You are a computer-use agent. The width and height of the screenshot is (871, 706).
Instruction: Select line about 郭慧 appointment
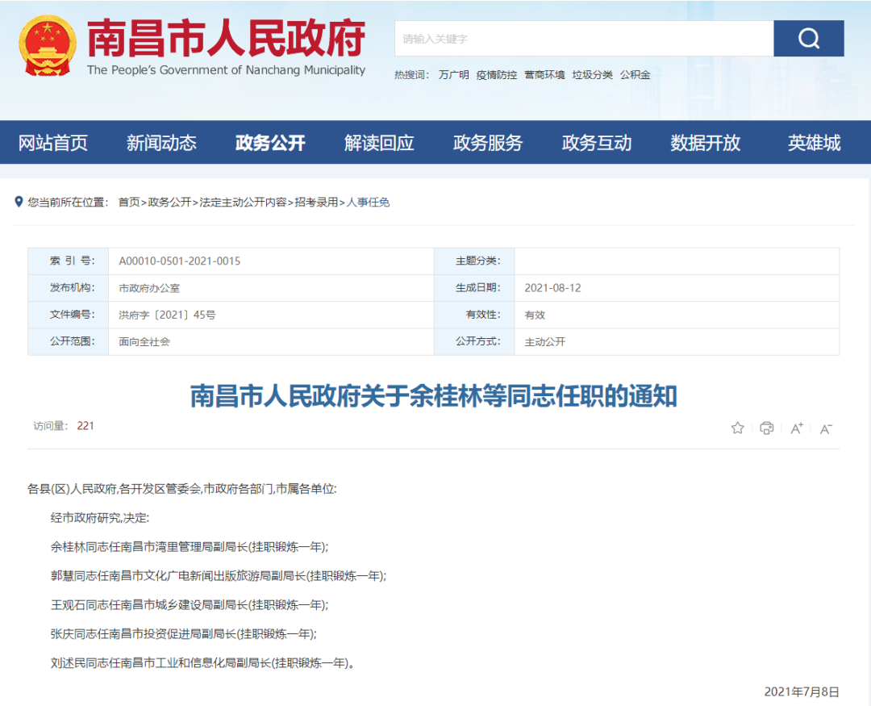(x=219, y=576)
